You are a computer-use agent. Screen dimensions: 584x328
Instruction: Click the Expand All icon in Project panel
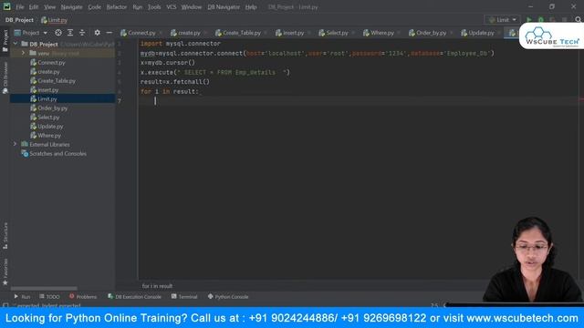tap(70, 33)
